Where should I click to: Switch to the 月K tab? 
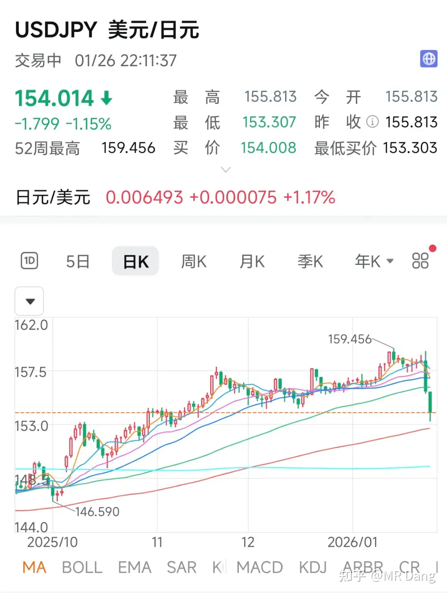[252, 261]
